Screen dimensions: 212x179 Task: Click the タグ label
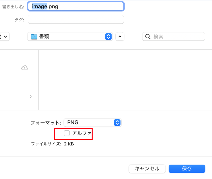point(20,20)
